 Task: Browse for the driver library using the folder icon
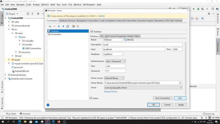coord(180,83)
